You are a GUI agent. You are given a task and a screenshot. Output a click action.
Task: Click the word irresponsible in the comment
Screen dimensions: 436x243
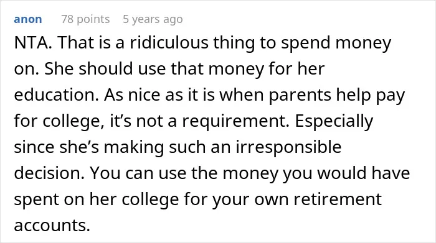coord(289,147)
